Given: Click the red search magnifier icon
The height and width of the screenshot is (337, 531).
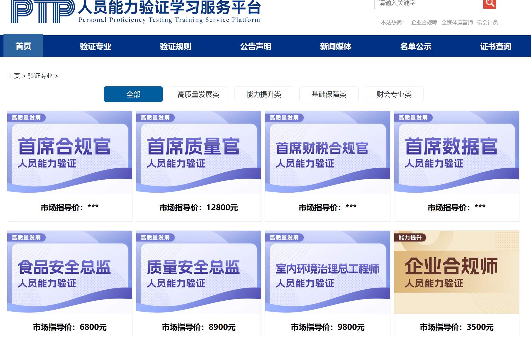Looking at the screenshot, I should (489, 4).
